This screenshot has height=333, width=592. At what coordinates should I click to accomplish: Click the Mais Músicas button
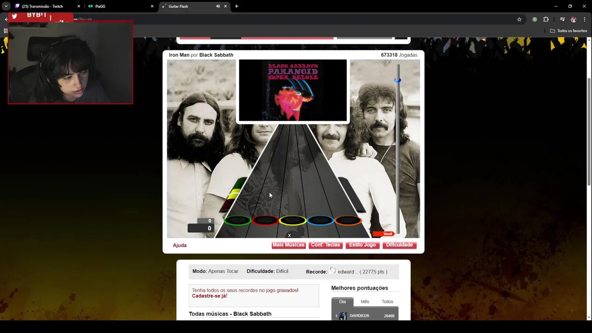(289, 245)
